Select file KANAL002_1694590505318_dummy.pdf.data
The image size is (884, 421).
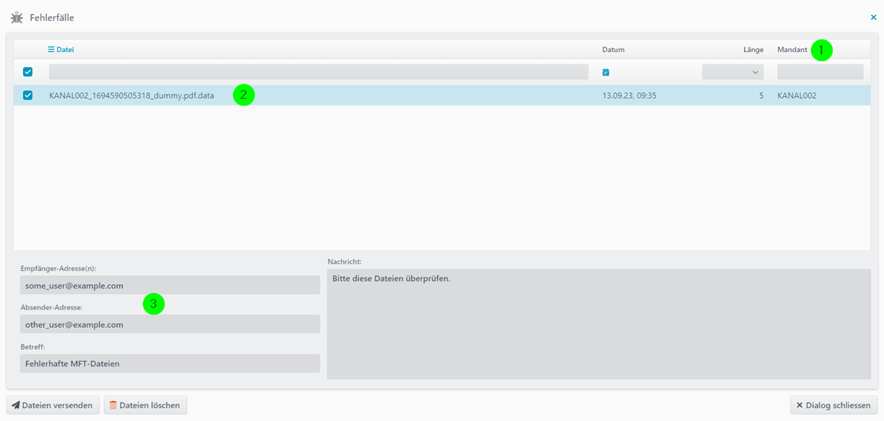[x=132, y=96]
